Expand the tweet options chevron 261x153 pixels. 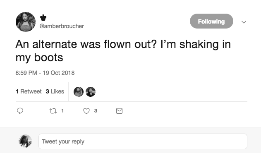(244, 22)
